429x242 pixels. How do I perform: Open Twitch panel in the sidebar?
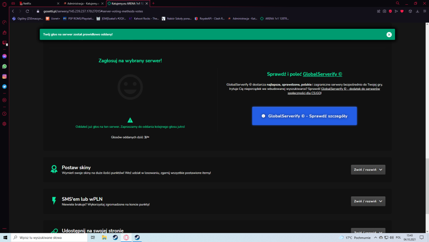pyautogui.click(x=5, y=43)
